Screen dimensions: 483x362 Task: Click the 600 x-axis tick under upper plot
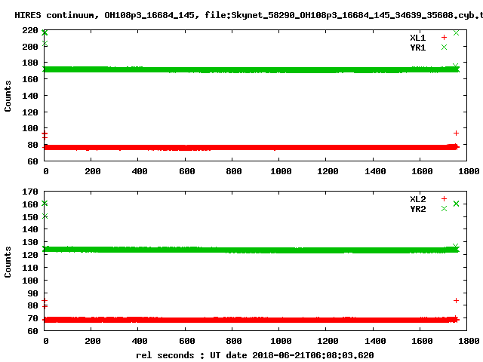187,171
